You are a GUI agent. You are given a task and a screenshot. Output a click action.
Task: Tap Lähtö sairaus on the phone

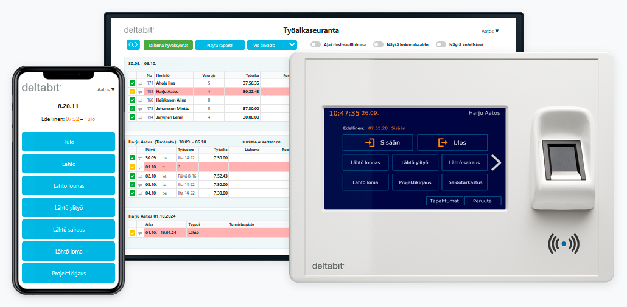pos(68,230)
